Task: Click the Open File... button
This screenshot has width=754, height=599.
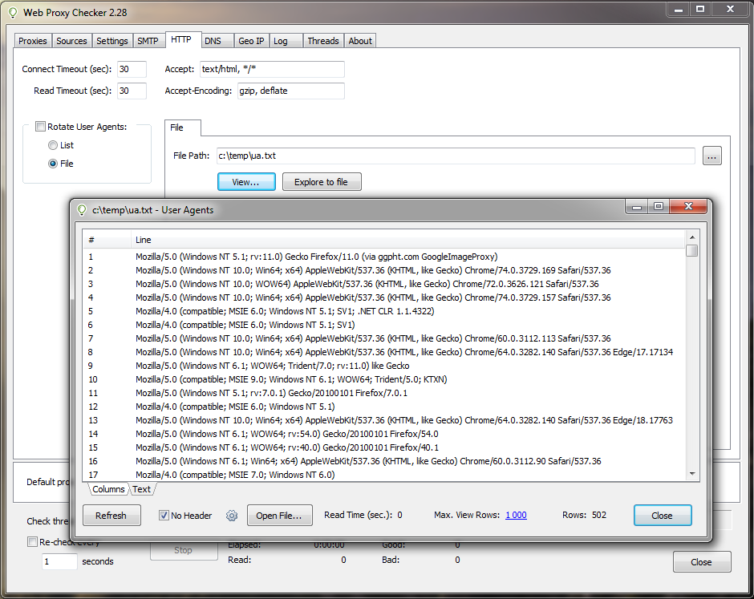Action: coord(279,516)
